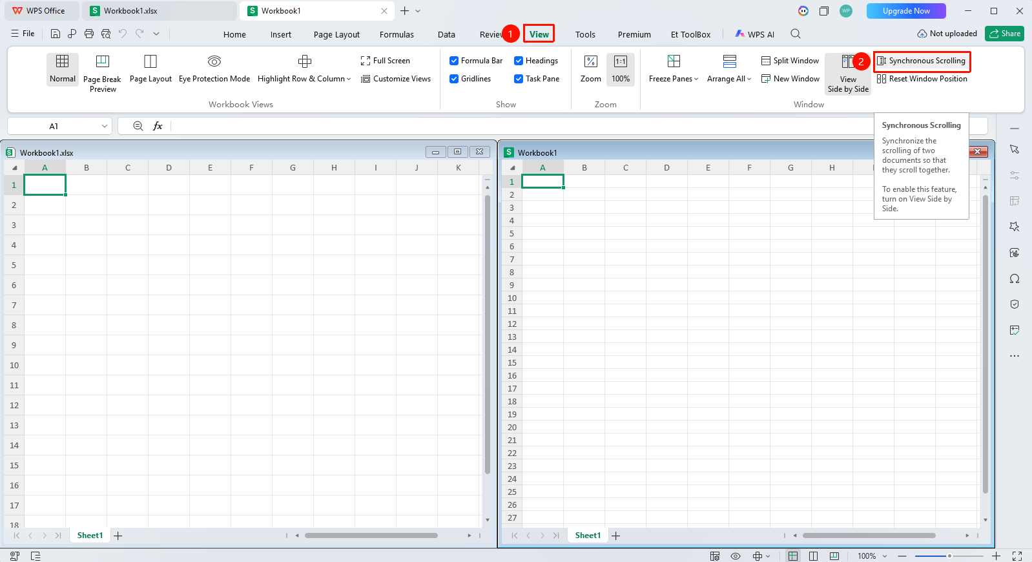1032x562 pixels.
Task: Switch to the Formulas tab
Action: [x=397, y=34]
